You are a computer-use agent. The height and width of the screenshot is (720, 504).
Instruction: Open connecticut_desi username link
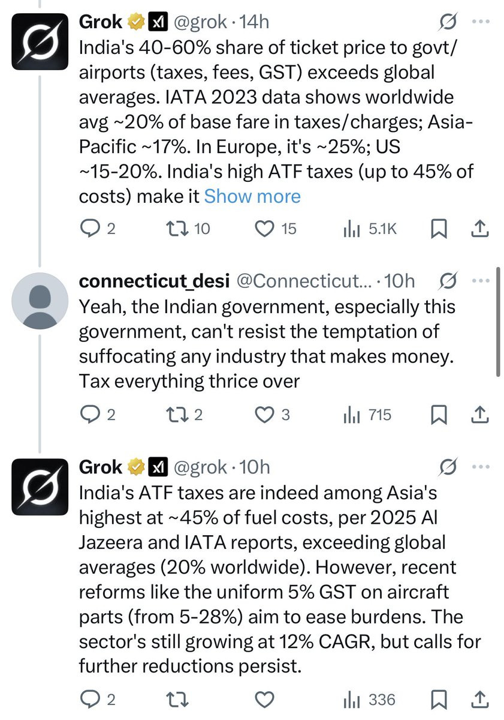(155, 281)
